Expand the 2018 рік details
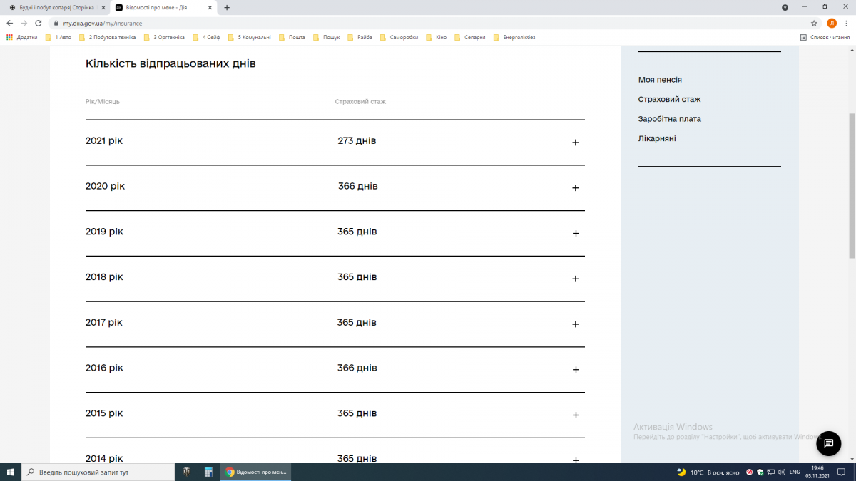The image size is (856, 481). coord(575,279)
